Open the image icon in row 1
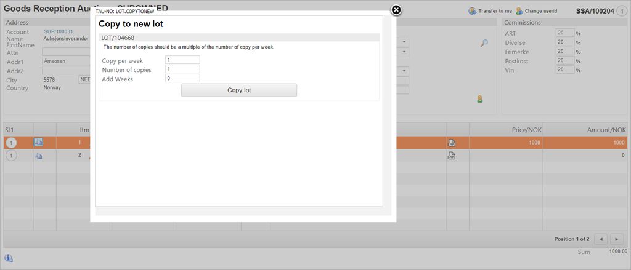Image resolution: width=631 pixels, height=270 pixels. (x=38, y=142)
